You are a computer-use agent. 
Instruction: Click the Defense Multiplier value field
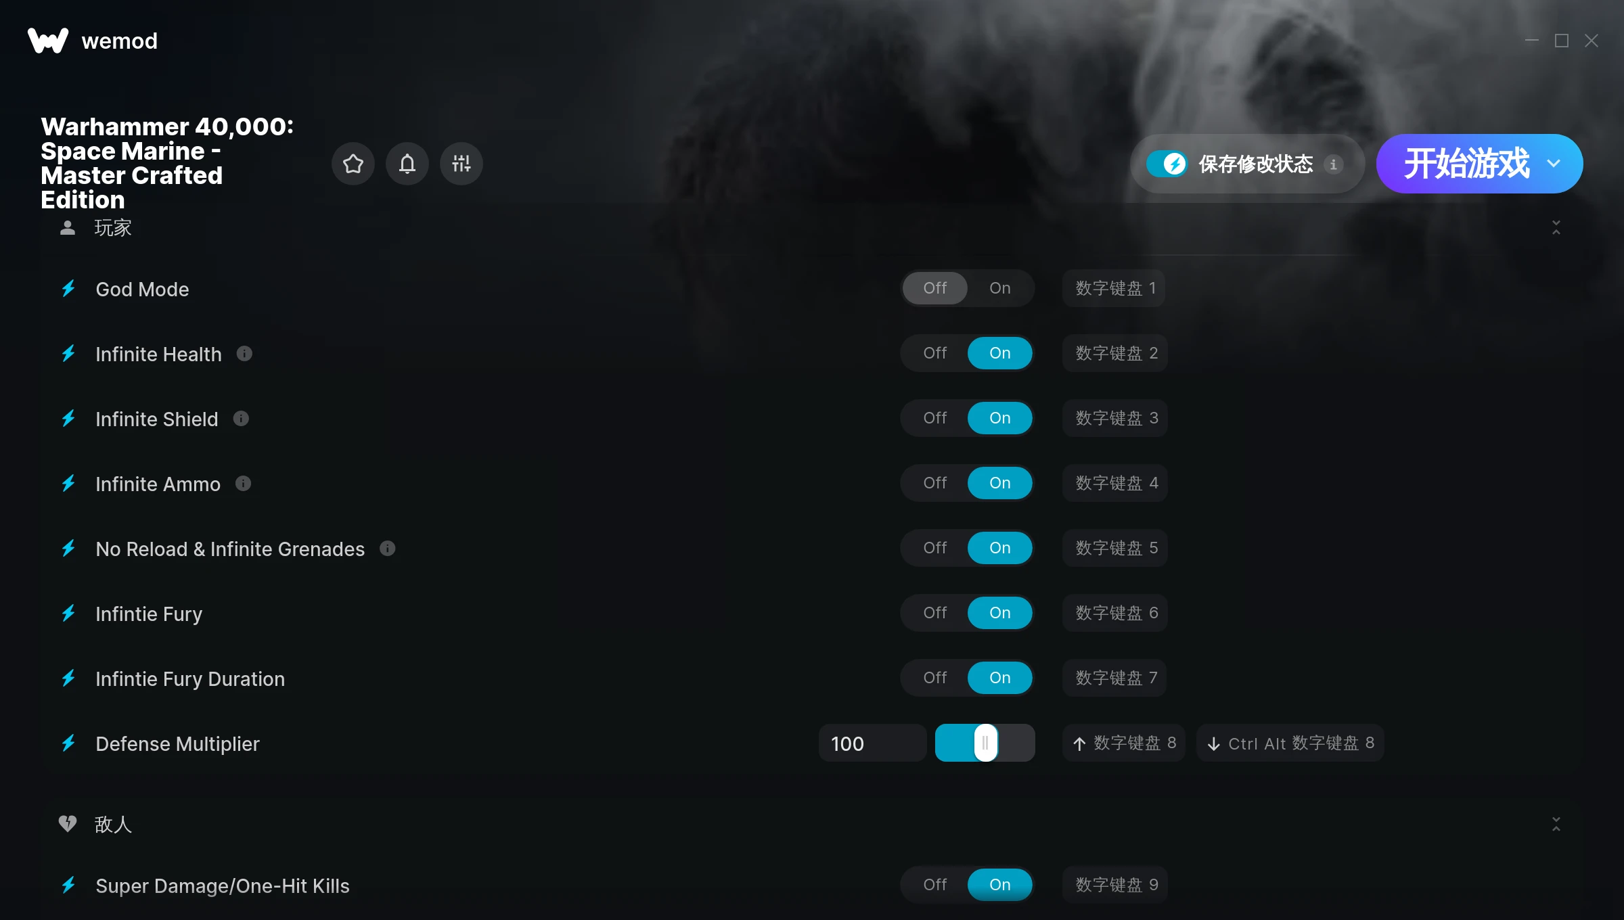tap(872, 743)
